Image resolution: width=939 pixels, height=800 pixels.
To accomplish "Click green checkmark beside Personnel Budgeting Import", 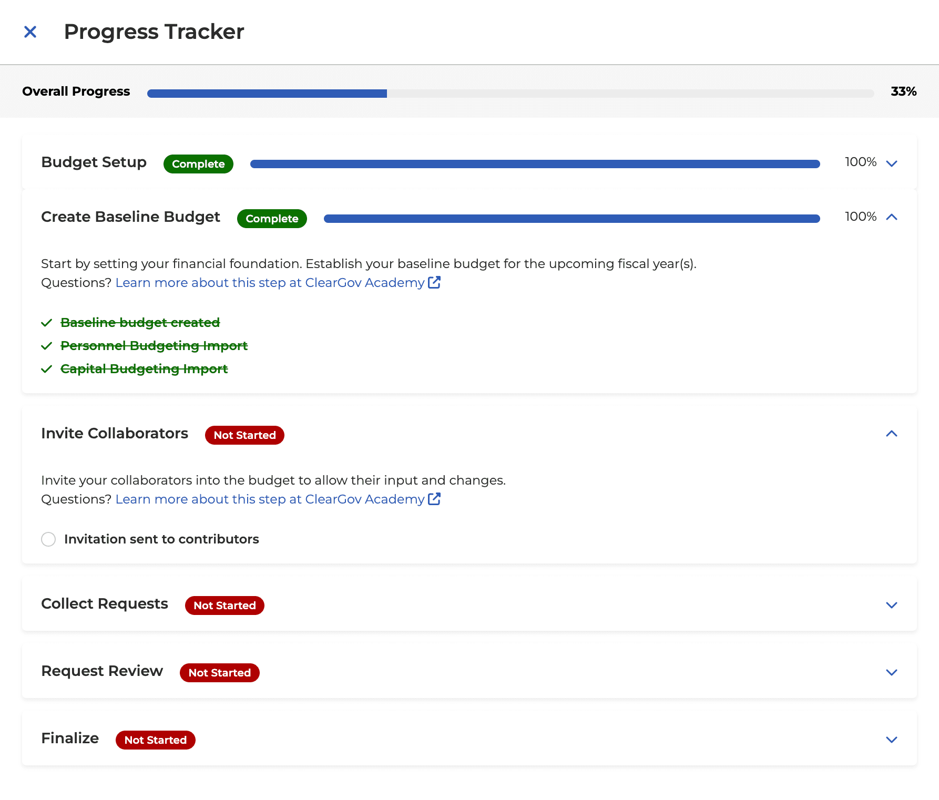I will point(47,345).
